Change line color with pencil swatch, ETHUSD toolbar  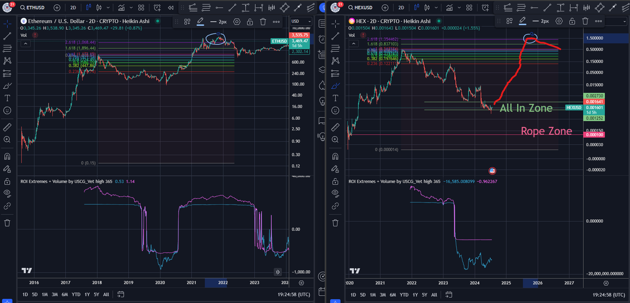tap(201, 21)
